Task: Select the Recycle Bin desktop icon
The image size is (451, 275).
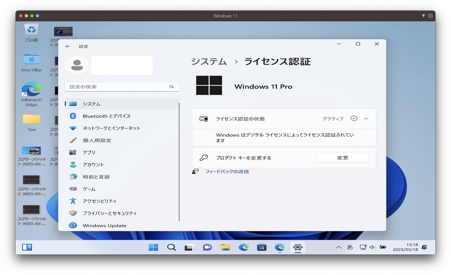Action: (32, 33)
